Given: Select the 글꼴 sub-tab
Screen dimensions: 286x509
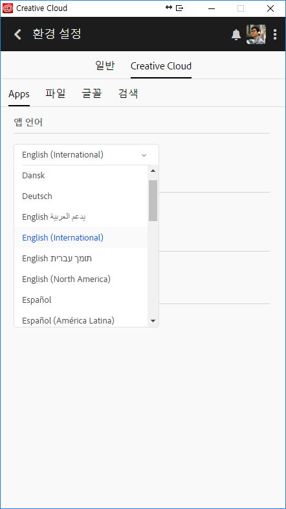Looking at the screenshot, I should [92, 94].
